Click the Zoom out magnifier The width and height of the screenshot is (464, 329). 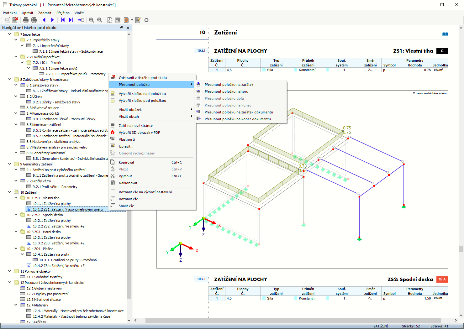pos(100,20)
